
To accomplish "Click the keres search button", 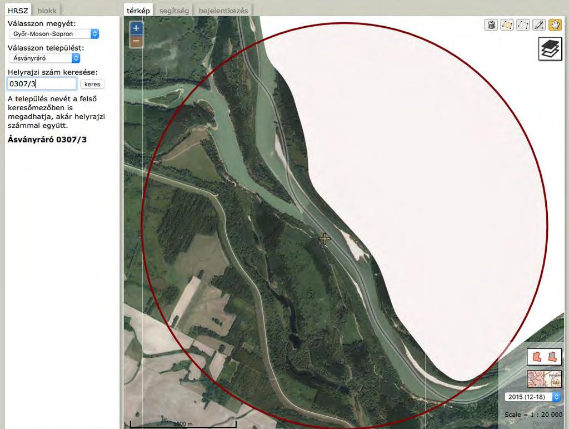I will (x=92, y=84).
